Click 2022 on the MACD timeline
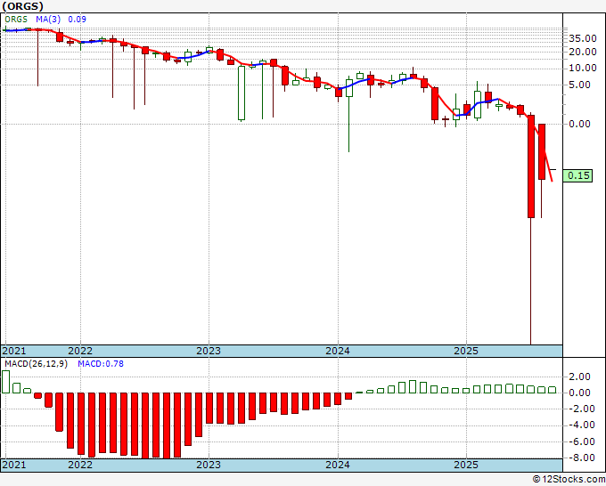This screenshot has height=486, width=606. pos(80,465)
